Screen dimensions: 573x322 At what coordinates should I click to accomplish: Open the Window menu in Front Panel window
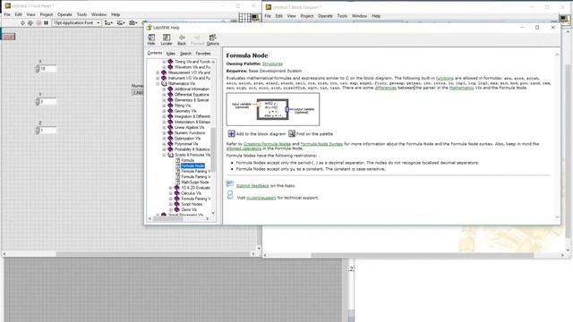pyautogui.click(x=98, y=14)
